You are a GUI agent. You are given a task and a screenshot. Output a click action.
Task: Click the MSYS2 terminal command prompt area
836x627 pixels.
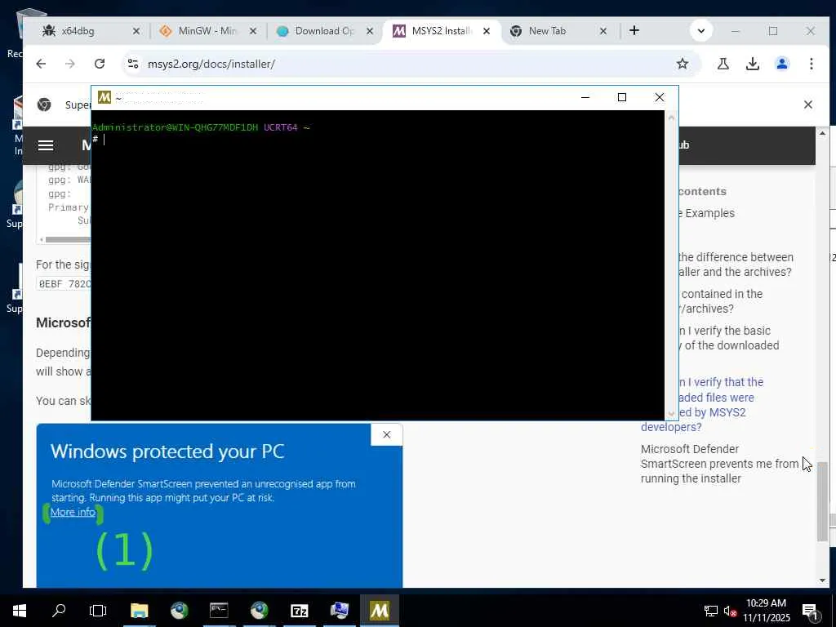click(377, 265)
